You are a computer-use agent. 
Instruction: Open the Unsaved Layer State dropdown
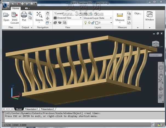(98, 18)
